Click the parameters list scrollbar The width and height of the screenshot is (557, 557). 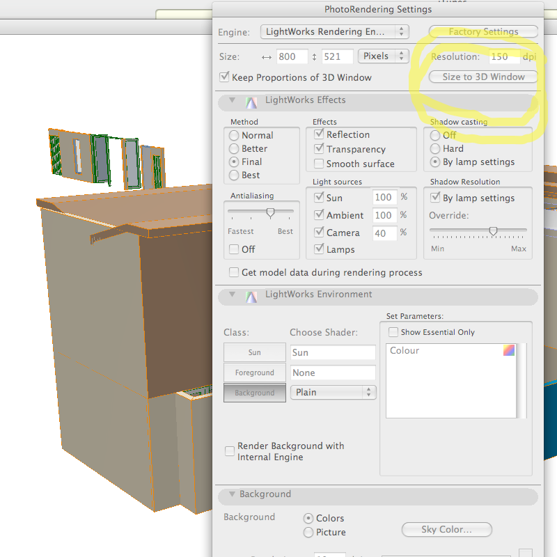pyautogui.click(x=521, y=381)
